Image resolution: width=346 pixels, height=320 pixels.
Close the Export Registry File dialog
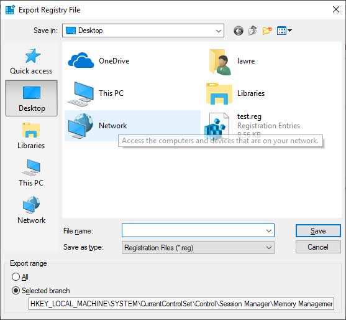click(336, 9)
